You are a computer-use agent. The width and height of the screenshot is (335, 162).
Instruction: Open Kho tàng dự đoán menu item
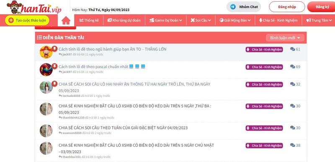coord(124,20)
